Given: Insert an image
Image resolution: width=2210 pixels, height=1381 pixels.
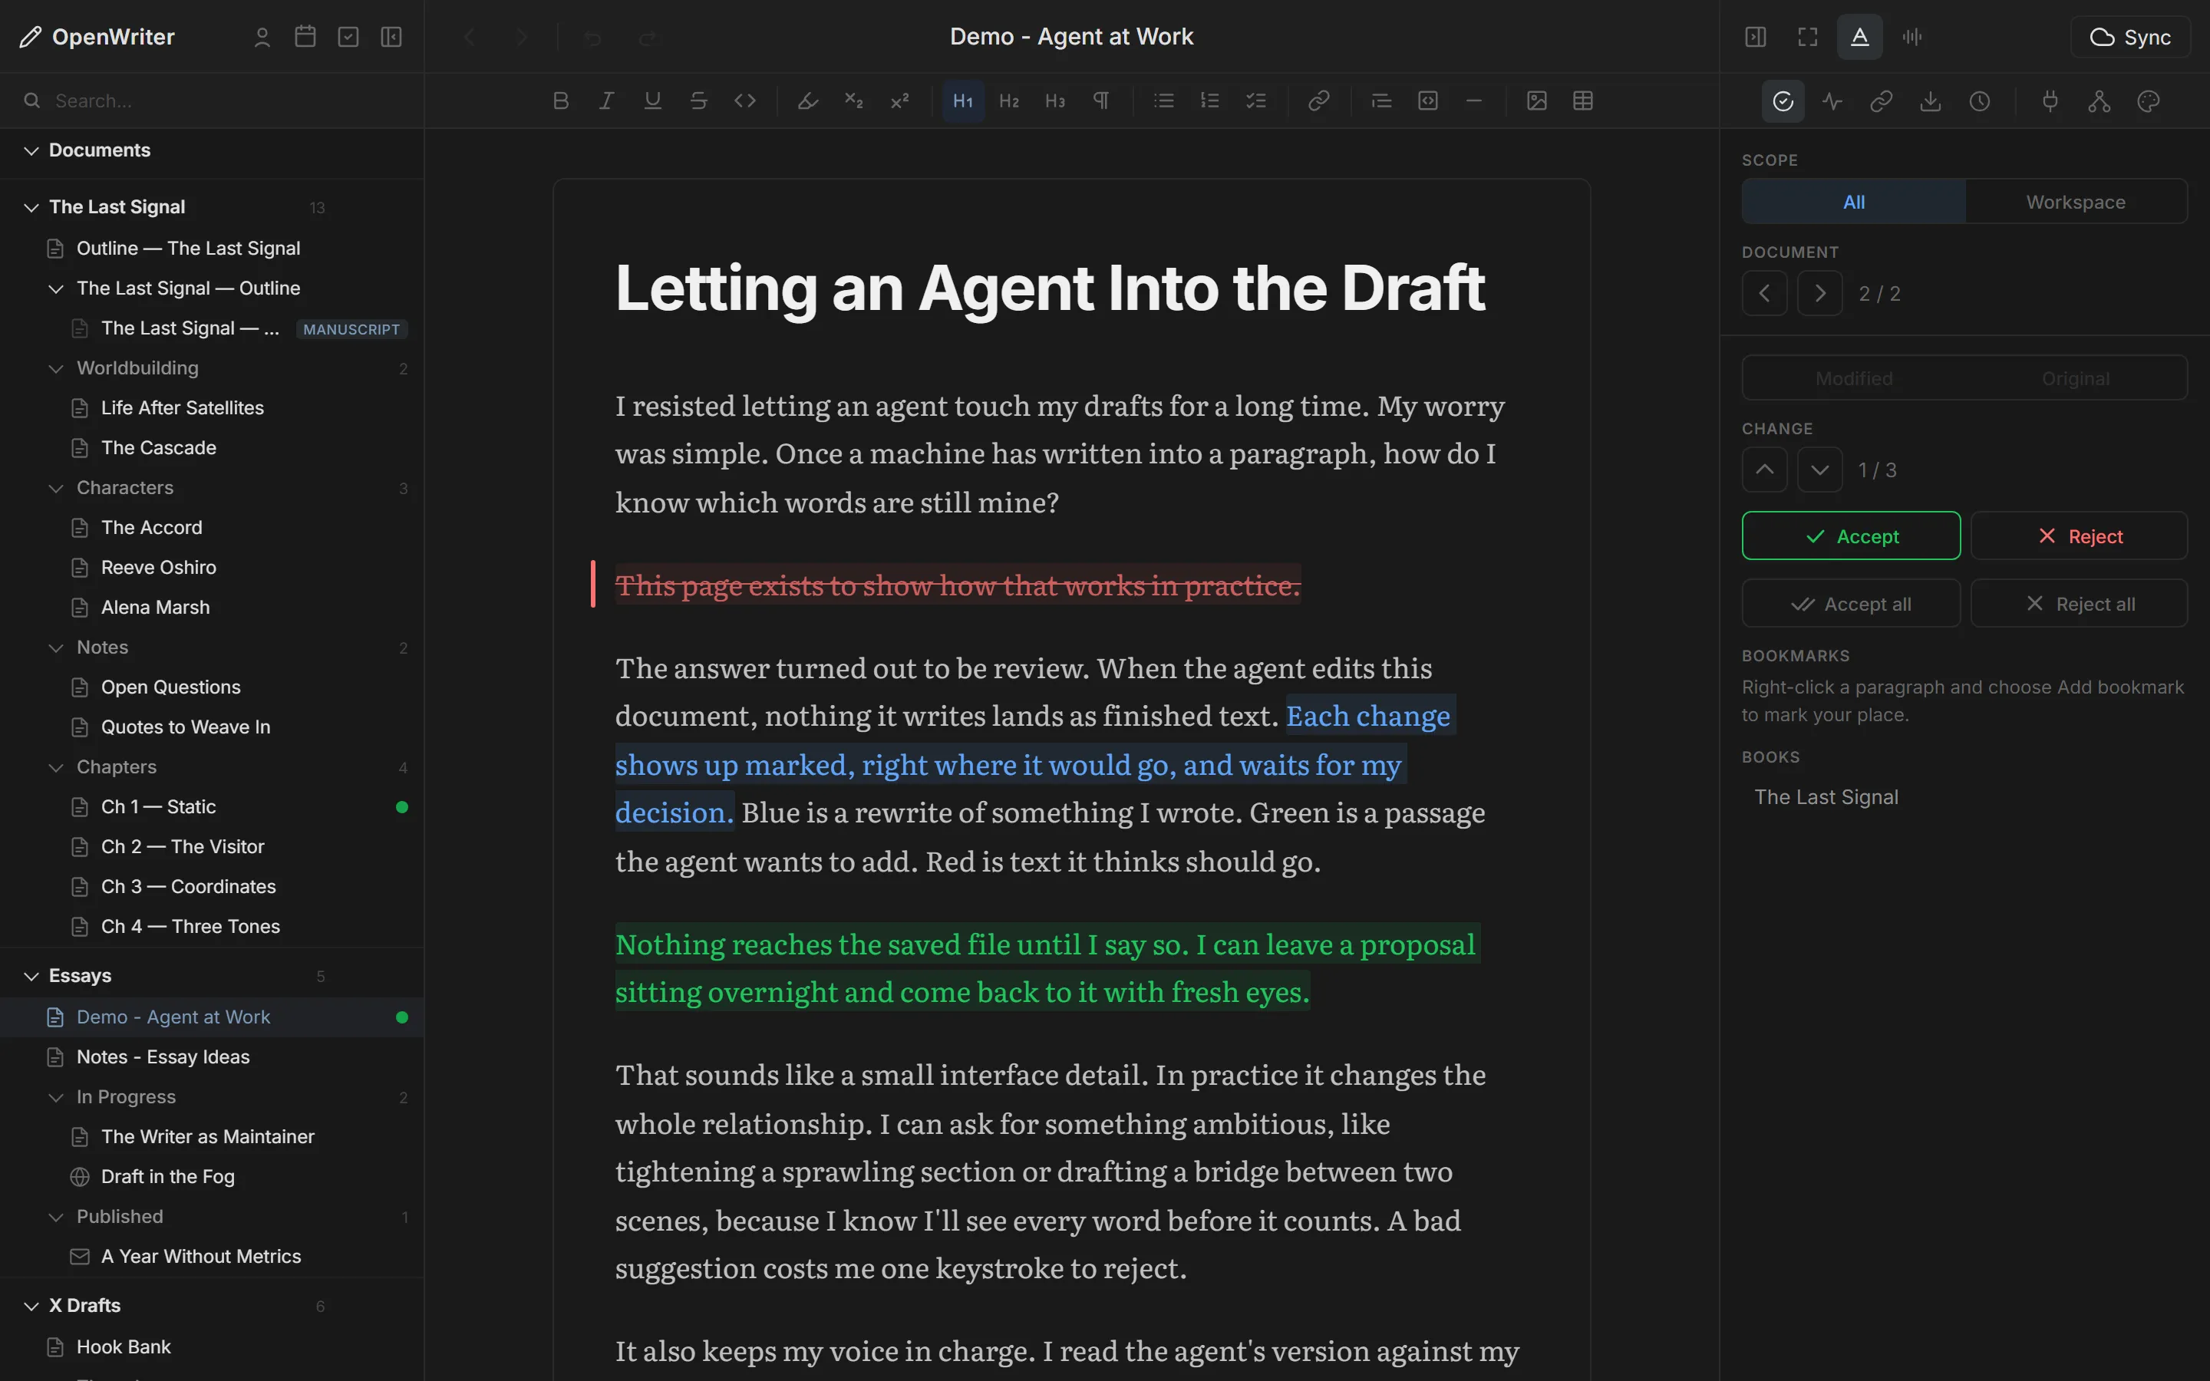Looking at the screenshot, I should tap(1537, 101).
